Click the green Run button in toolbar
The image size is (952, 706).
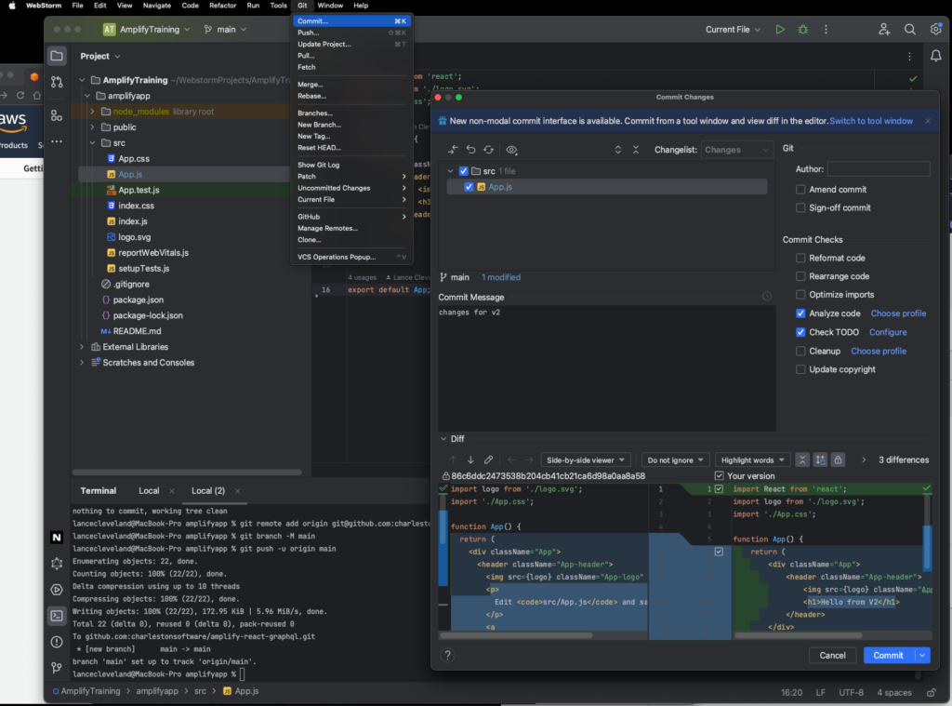coord(780,30)
